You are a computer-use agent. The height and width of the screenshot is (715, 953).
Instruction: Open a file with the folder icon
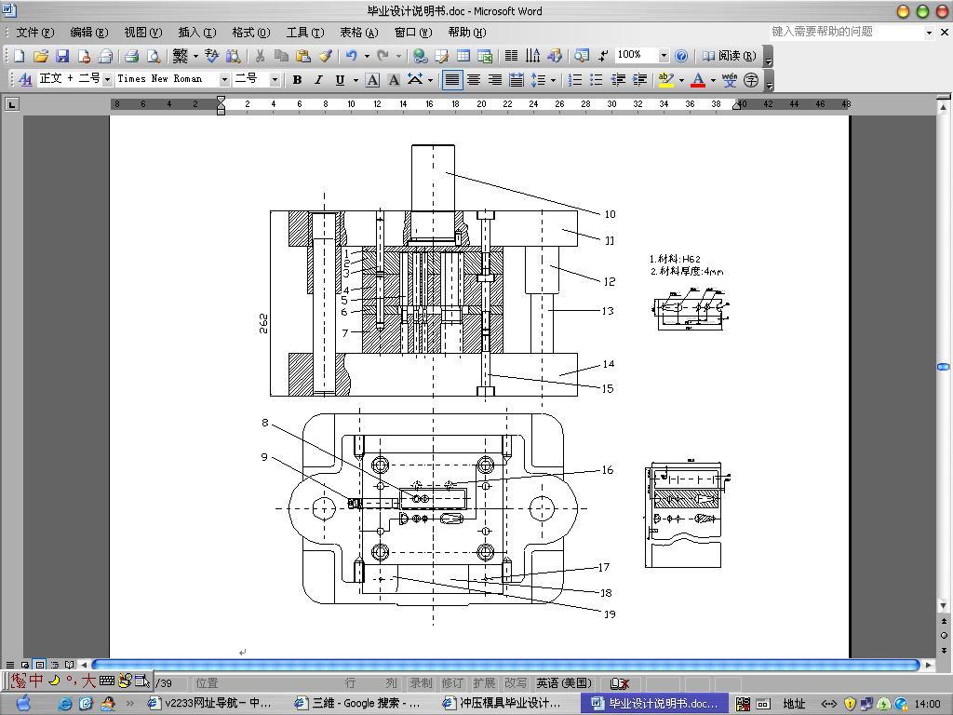click(x=41, y=56)
